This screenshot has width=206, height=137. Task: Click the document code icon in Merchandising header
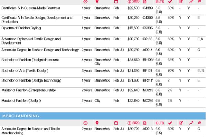click(145, 123)
